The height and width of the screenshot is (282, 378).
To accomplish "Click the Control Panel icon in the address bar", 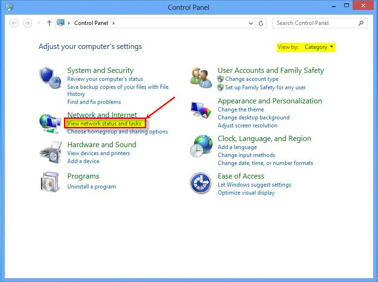I will 59,23.
